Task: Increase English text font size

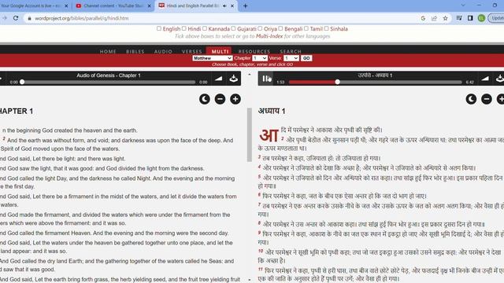Action: click(235, 99)
